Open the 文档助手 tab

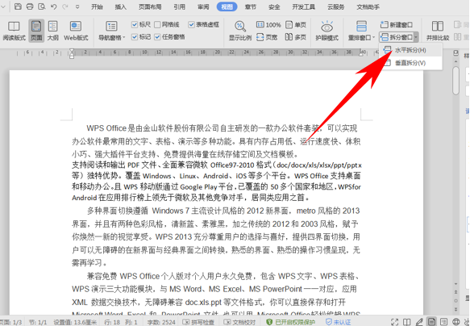pos(368,6)
